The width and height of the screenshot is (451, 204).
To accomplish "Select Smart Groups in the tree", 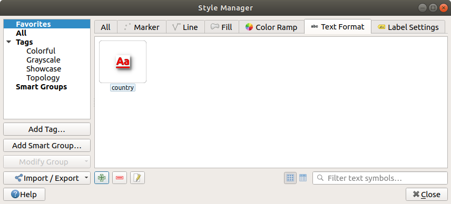I will pyautogui.click(x=42, y=86).
